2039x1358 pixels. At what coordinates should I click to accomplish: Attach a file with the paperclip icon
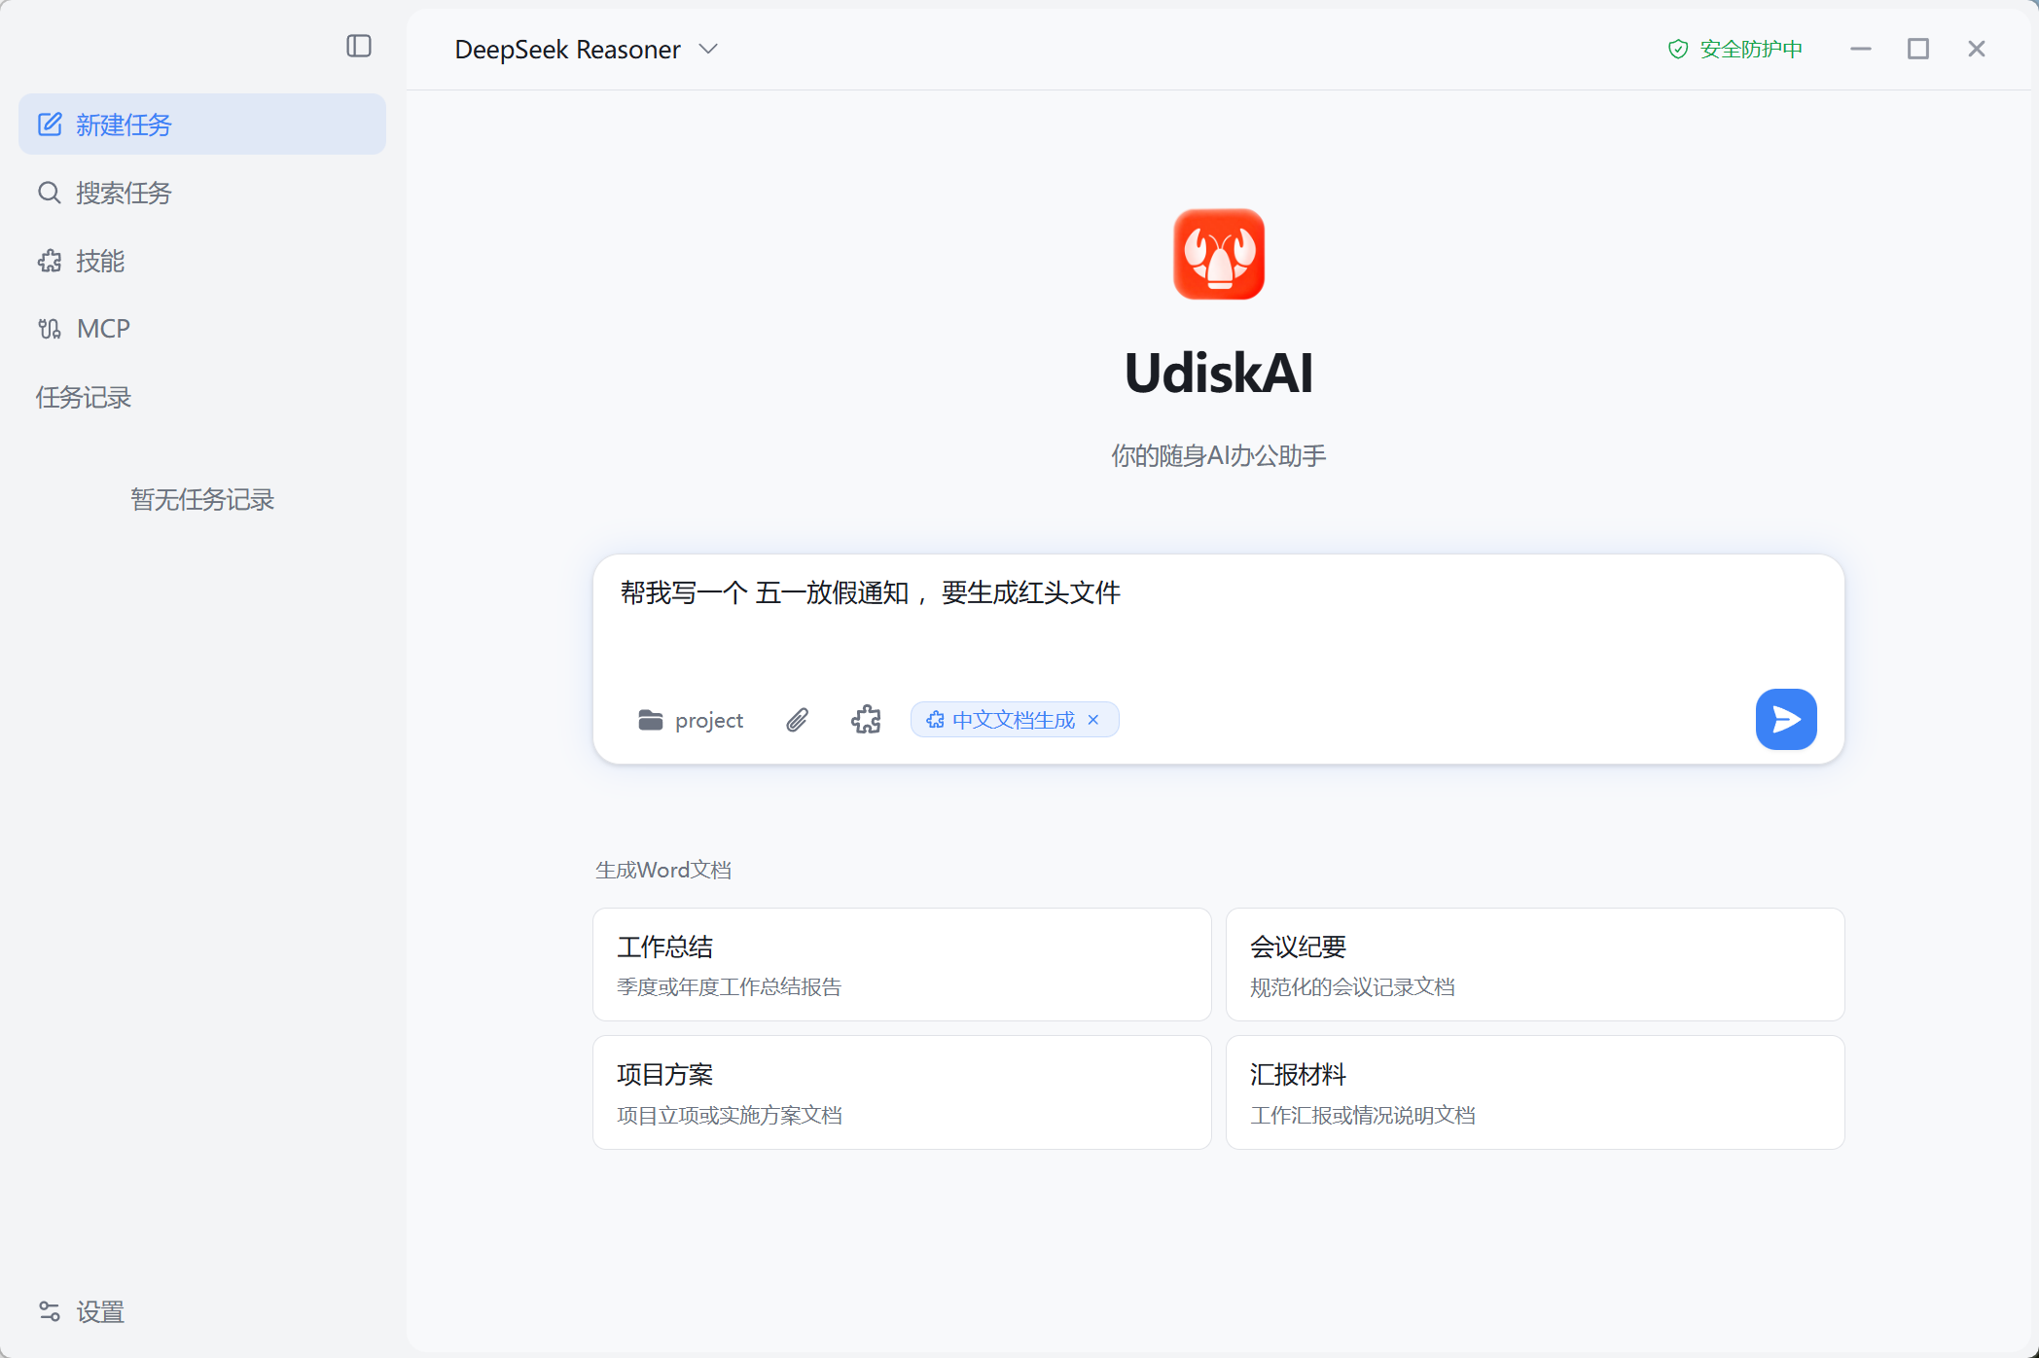[798, 719]
